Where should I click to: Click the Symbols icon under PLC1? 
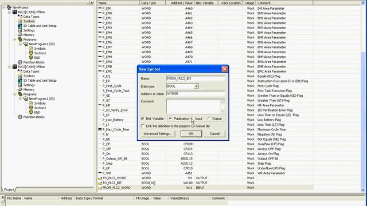tap(20, 21)
